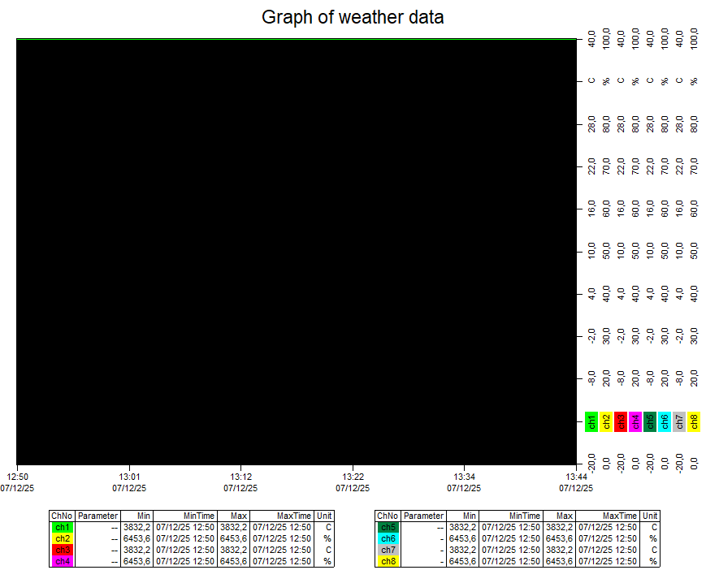Select the dark green ch5 legend marker beside the axis
This screenshot has width=706, height=583.
(650, 421)
